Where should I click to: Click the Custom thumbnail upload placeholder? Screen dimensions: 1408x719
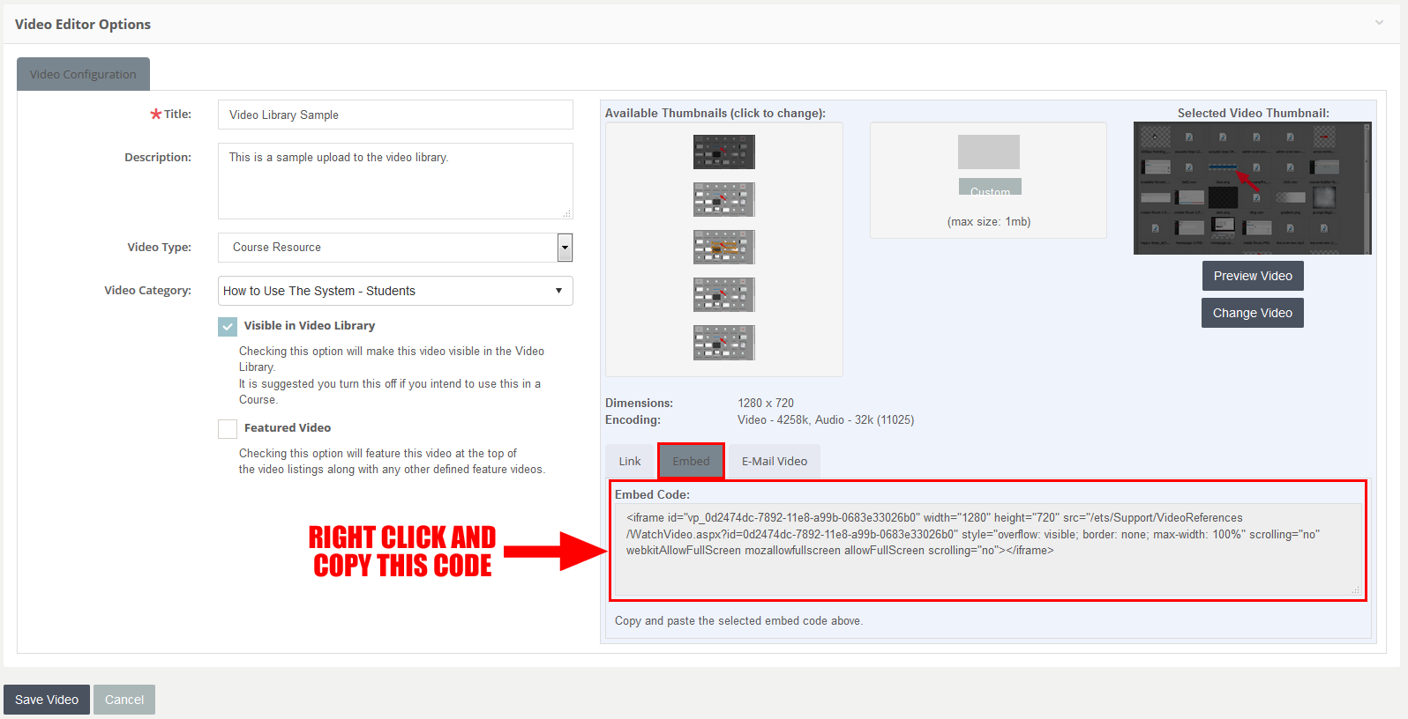click(989, 165)
